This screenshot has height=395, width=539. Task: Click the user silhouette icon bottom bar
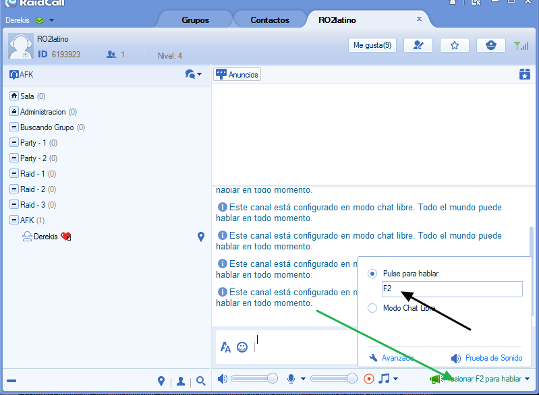click(181, 381)
